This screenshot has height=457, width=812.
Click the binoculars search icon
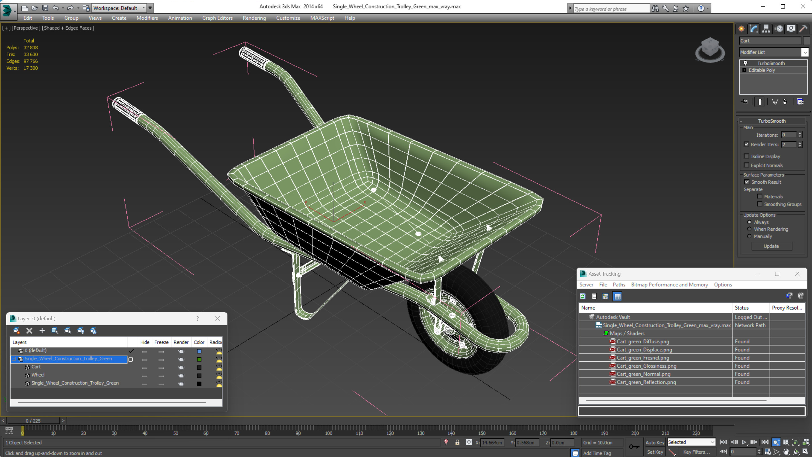tap(655, 9)
